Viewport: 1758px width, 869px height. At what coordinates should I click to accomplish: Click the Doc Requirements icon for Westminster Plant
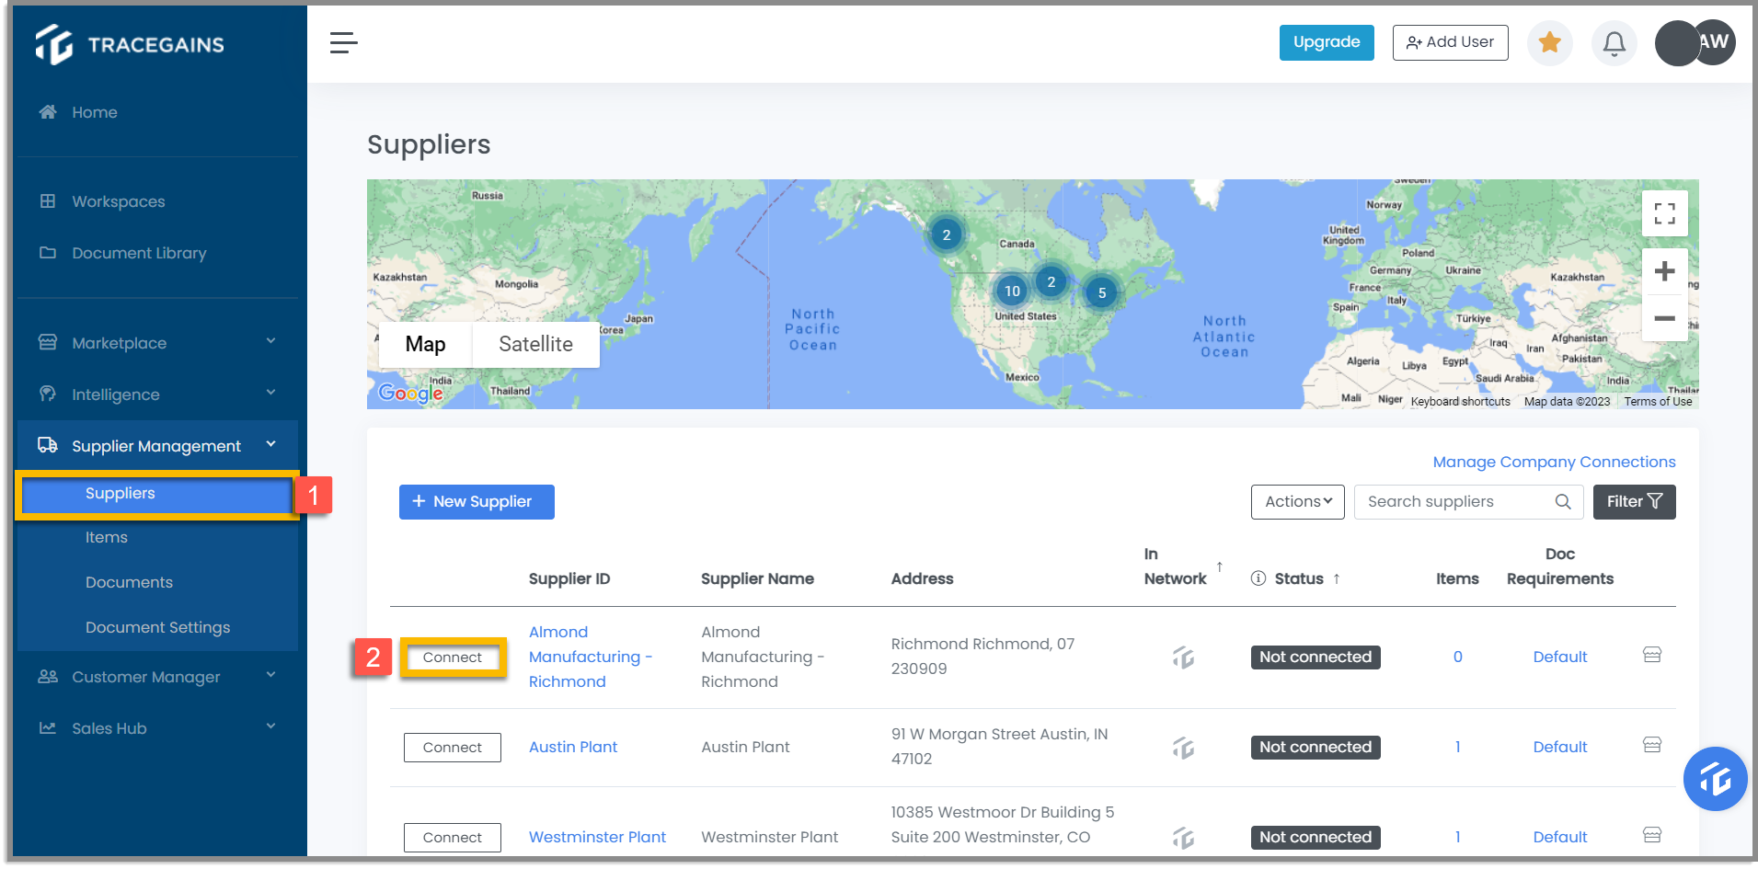point(1651,835)
